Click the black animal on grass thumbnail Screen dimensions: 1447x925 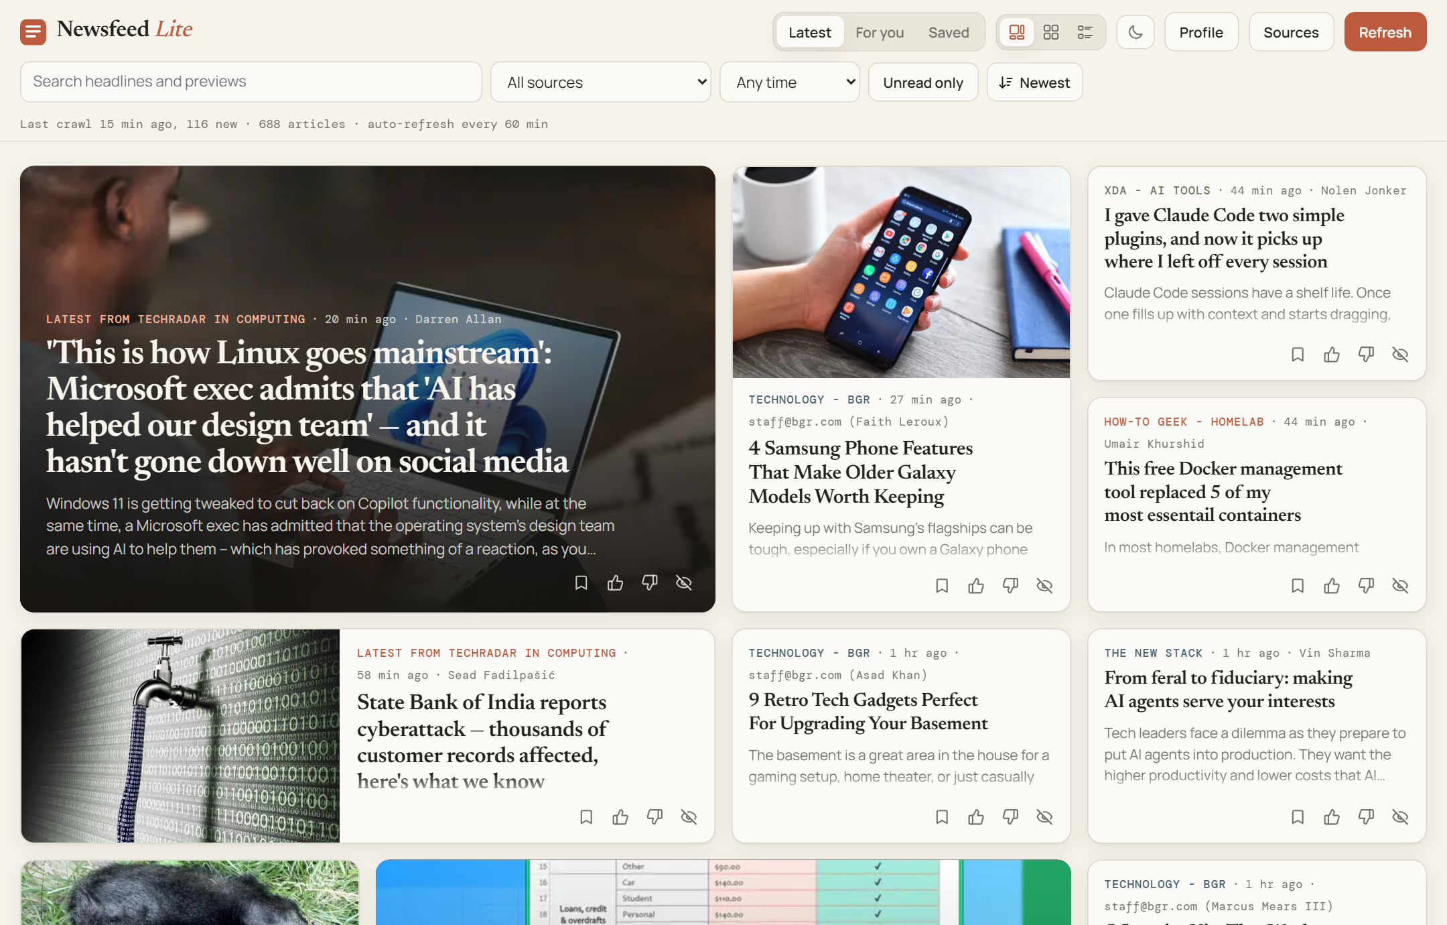[x=190, y=893]
